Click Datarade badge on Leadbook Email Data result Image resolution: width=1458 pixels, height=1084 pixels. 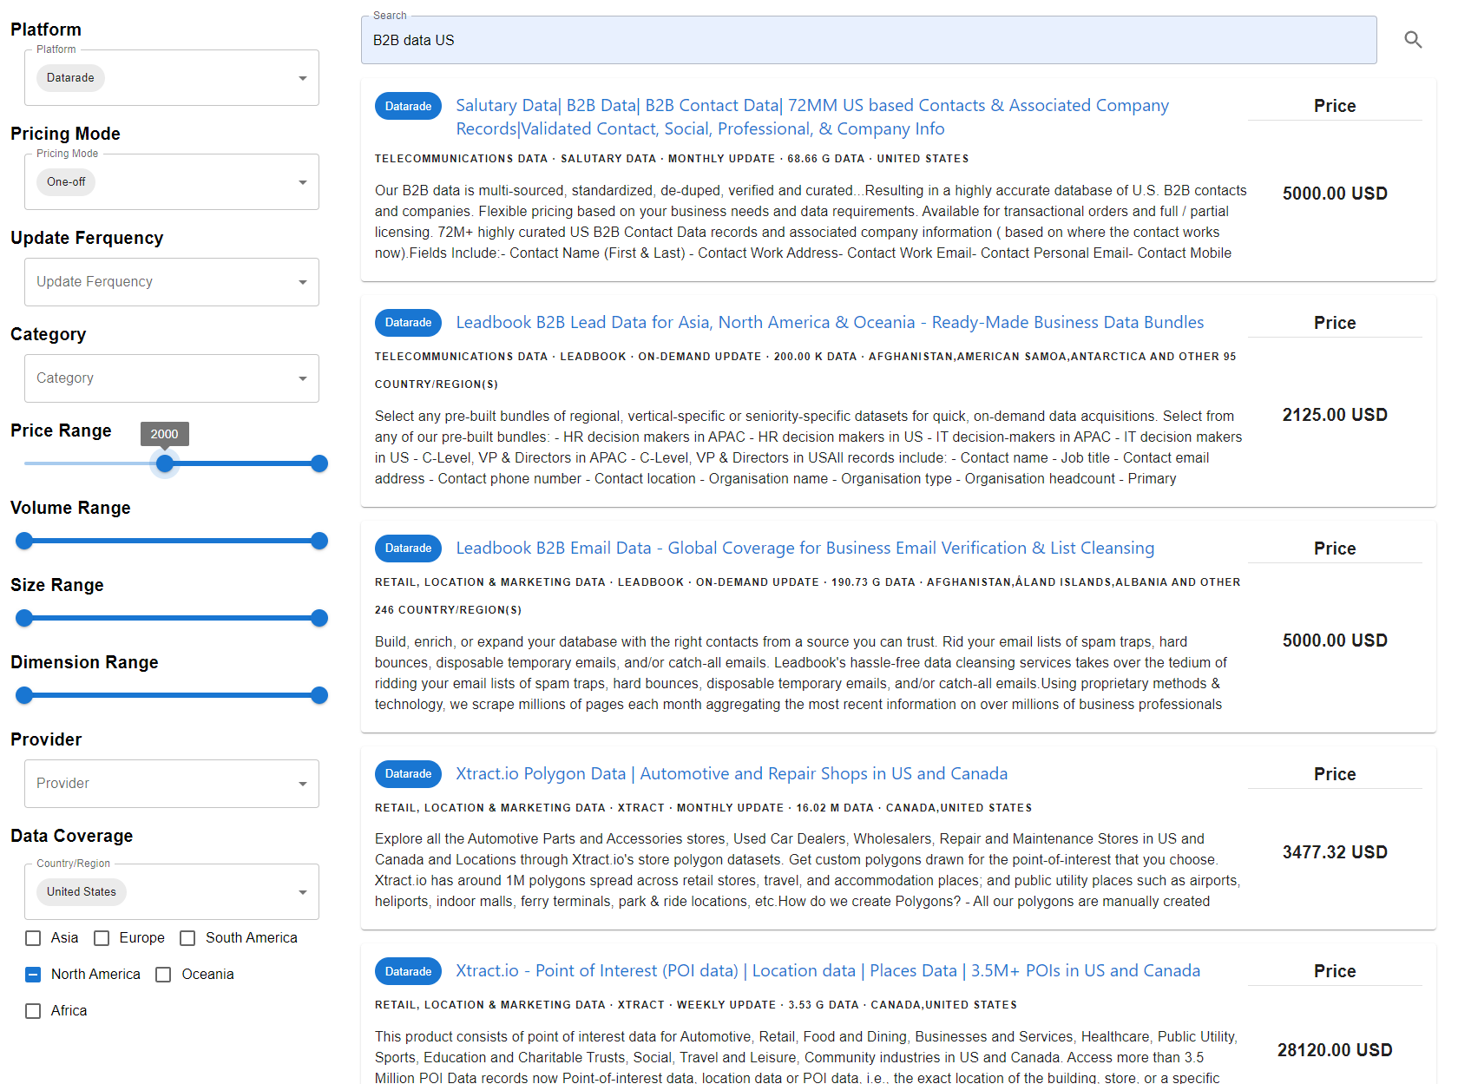point(408,549)
